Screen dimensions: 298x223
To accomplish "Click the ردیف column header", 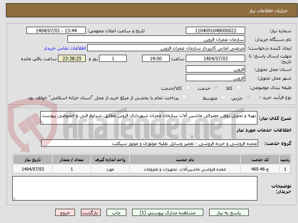I will [x=285, y=160].
